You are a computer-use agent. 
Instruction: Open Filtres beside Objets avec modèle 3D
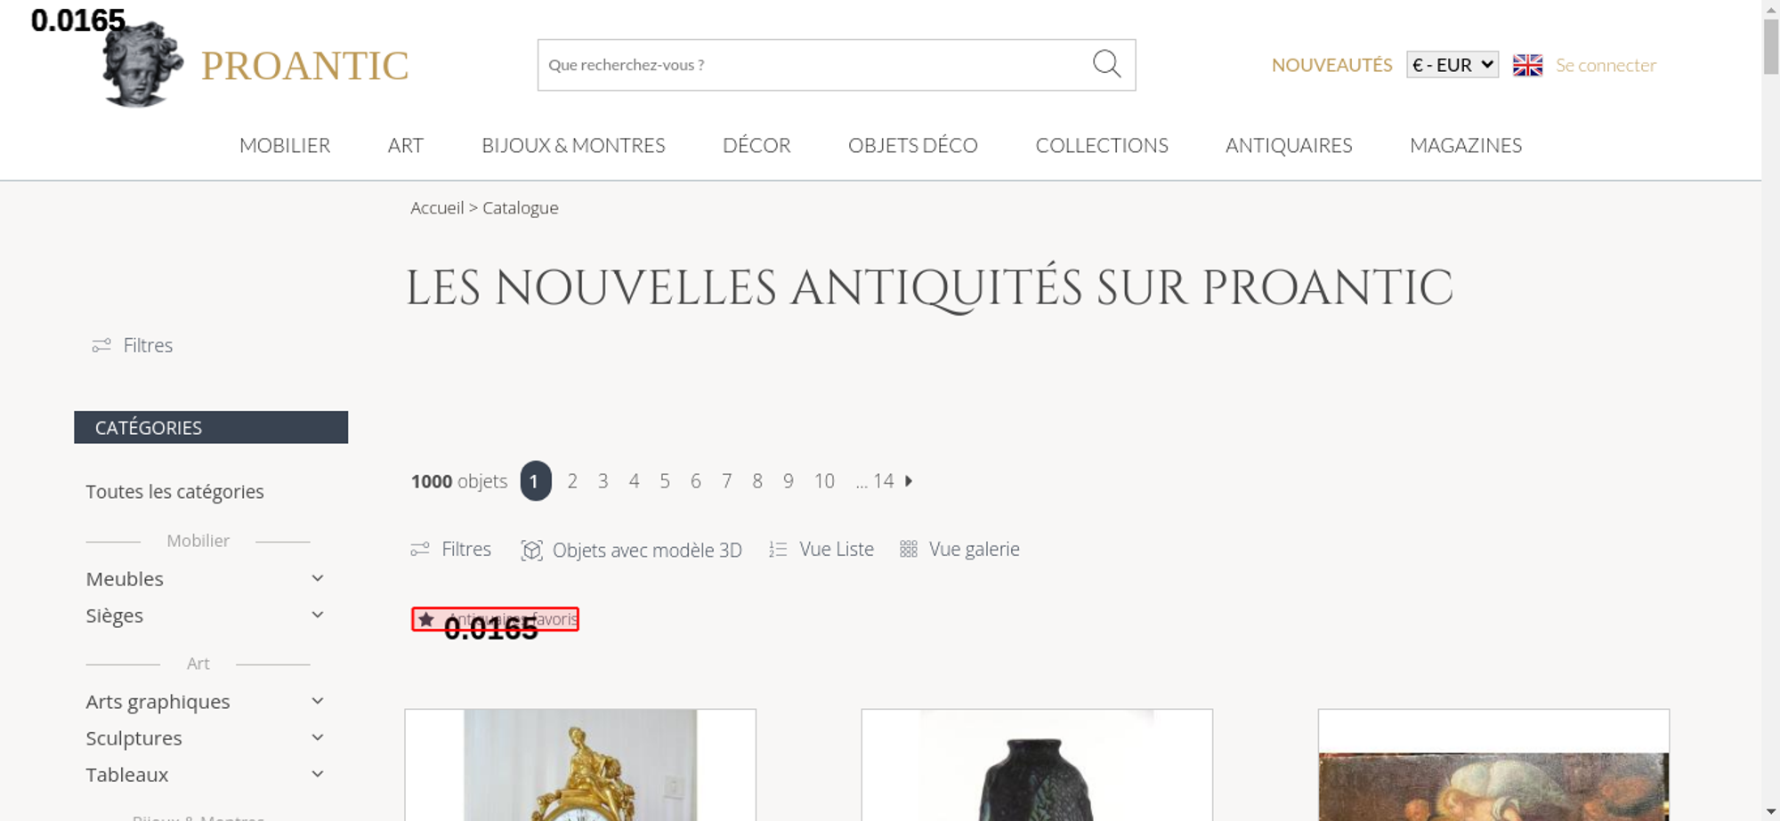pyautogui.click(x=450, y=550)
